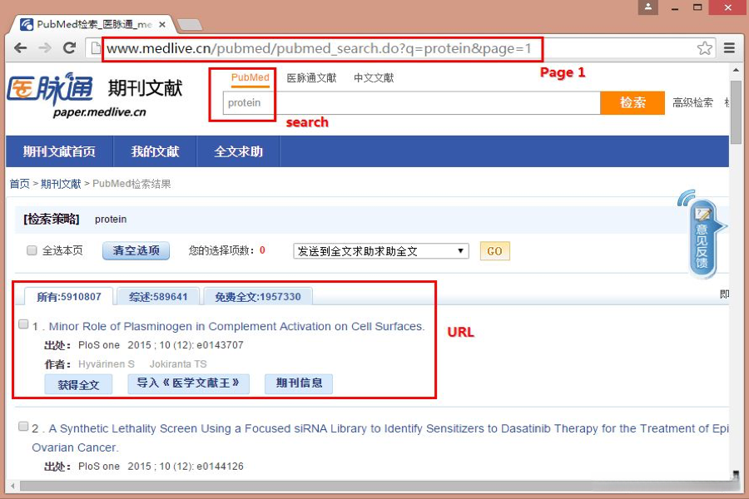Viewport: 749px width, 499px height.
Task: Select the 免费全文:1957330 results tab
Action: 258,297
